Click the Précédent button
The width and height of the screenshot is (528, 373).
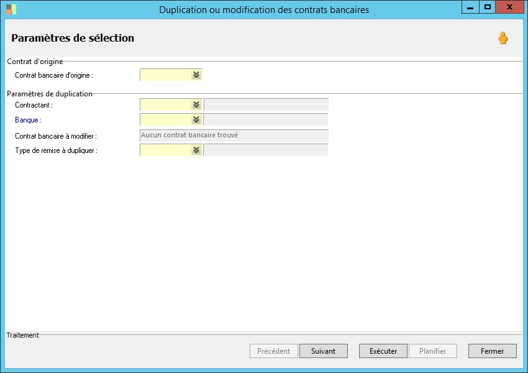pyautogui.click(x=274, y=351)
